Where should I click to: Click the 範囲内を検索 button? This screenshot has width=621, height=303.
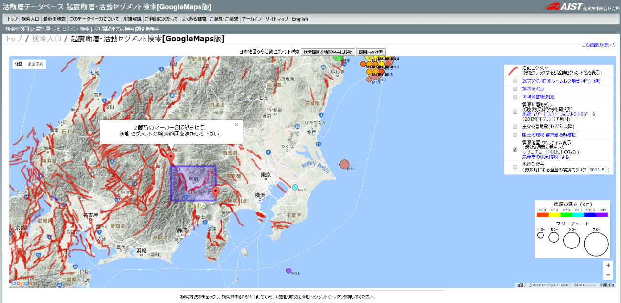(x=371, y=52)
